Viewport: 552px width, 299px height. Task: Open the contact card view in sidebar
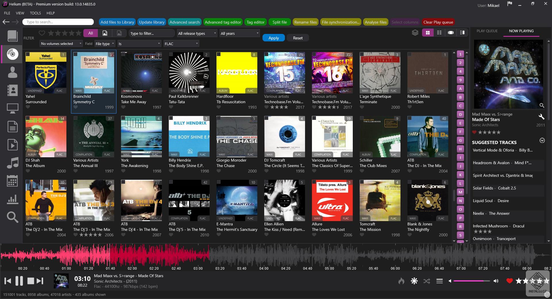pyautogui.click(x=13, y=90)
